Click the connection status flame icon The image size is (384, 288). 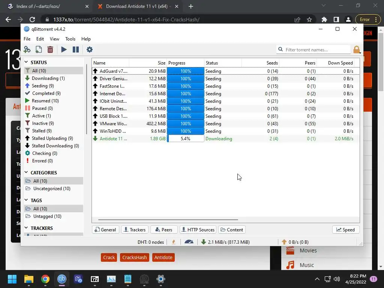174,242
